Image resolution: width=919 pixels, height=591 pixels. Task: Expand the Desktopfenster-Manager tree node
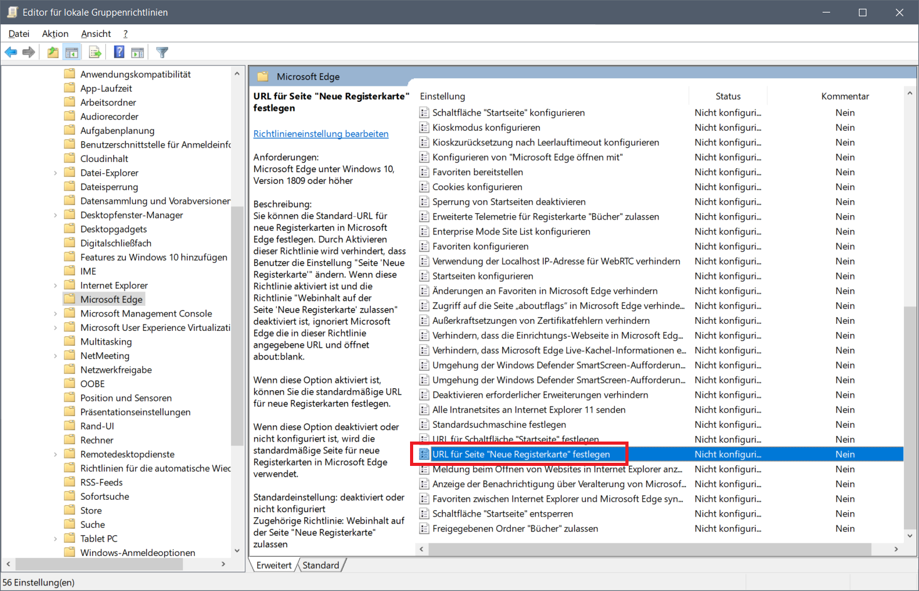55,215
